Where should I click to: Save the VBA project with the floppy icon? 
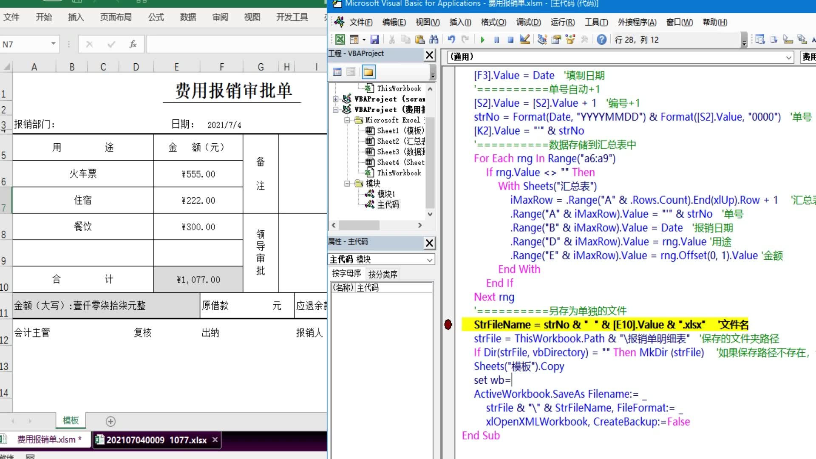[x=374, y=40]
